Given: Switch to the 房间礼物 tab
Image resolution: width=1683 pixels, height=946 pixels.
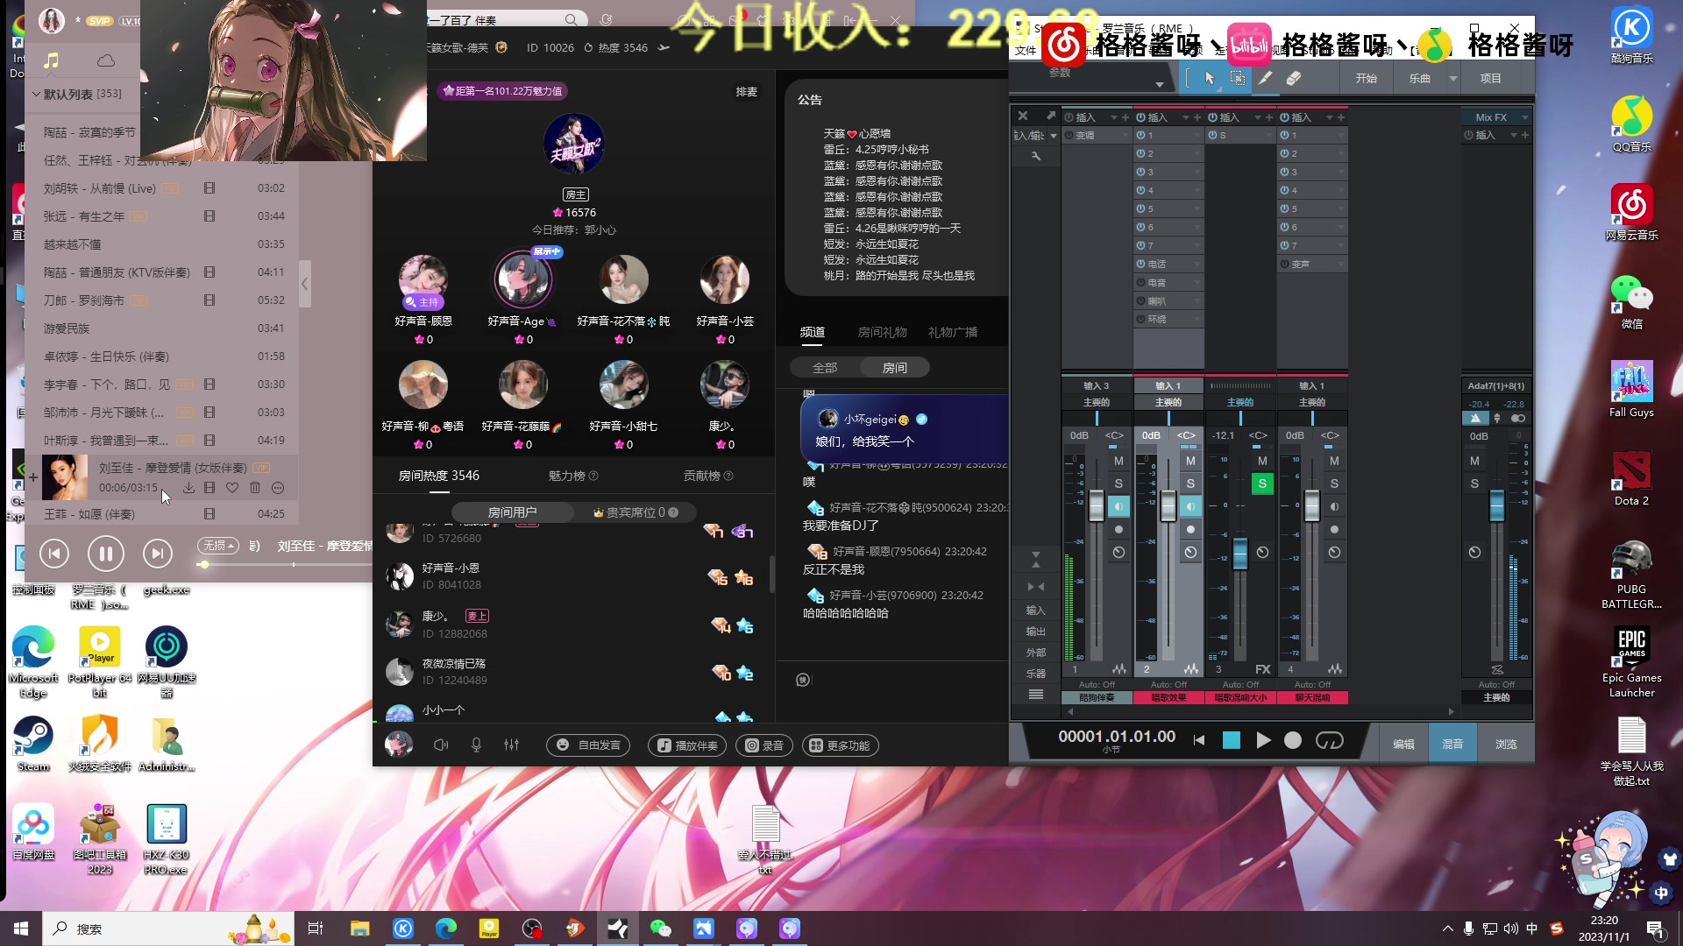Looking at the screenshot, I should click(882, 332).
